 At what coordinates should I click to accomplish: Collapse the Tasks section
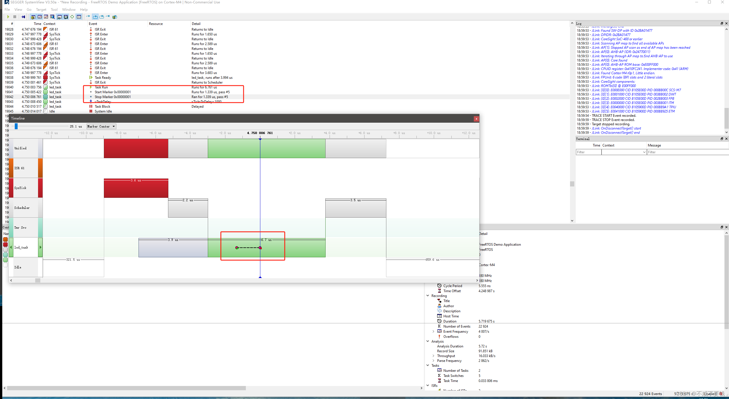click(x=428, y=365)
